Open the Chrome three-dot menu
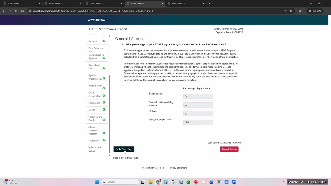The image size is (331, 186). click(327, 11)
